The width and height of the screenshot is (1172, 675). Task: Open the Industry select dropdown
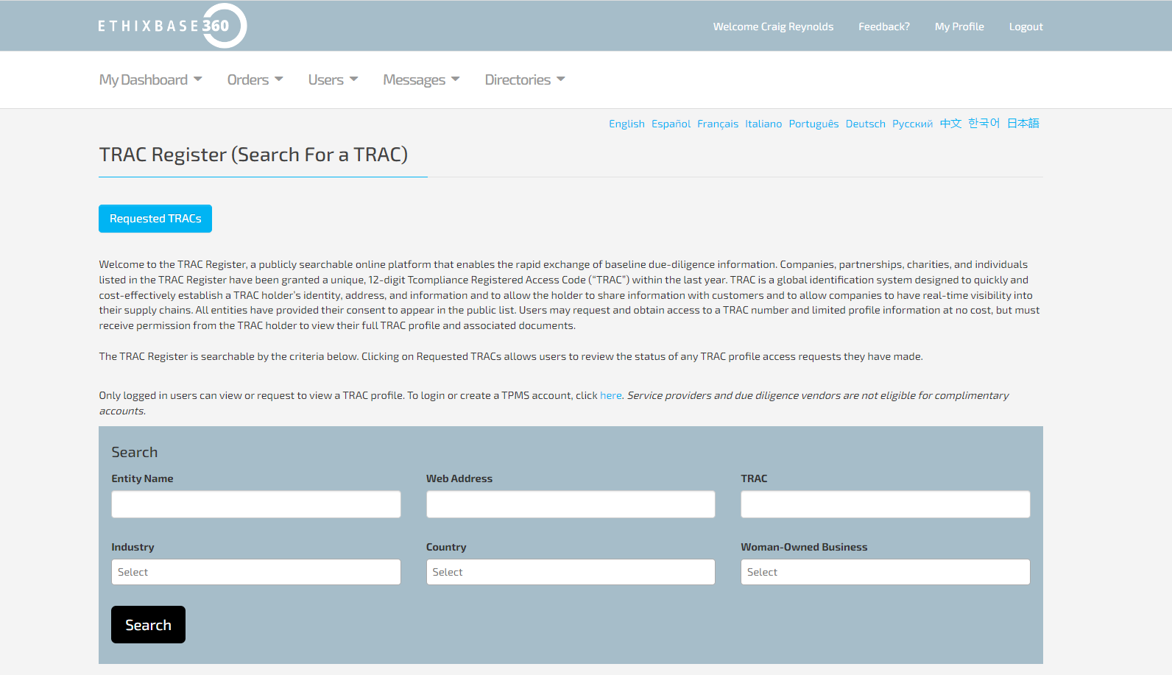pos(255,572)
